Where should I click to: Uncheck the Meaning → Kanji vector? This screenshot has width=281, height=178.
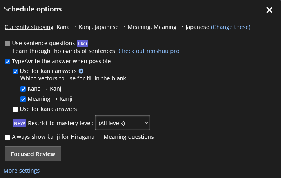tap(23, 99)
